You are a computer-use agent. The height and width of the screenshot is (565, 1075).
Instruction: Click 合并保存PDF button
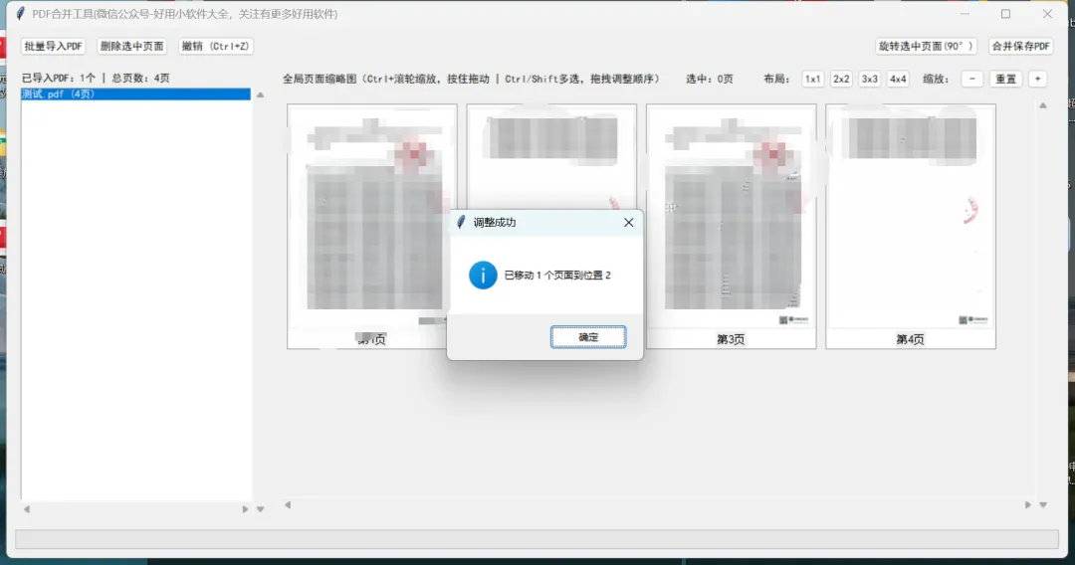pos(1021,46)
